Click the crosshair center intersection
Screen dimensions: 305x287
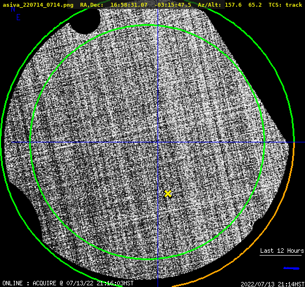click(158, 142)
